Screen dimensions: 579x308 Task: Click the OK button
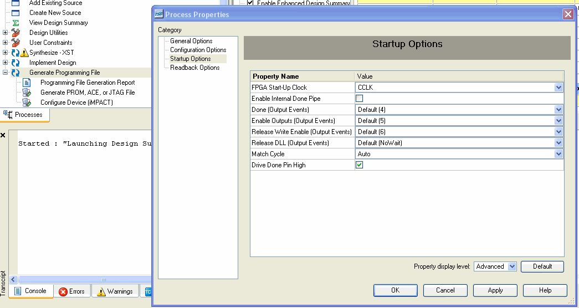click(395, 290)
